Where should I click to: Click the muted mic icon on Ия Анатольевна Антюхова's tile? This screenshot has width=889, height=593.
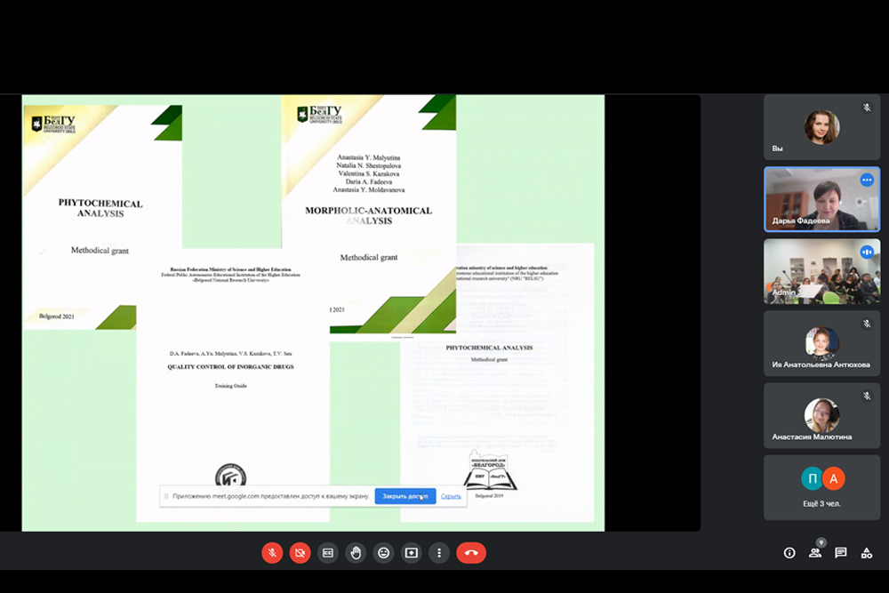click(x=866, y=324)
